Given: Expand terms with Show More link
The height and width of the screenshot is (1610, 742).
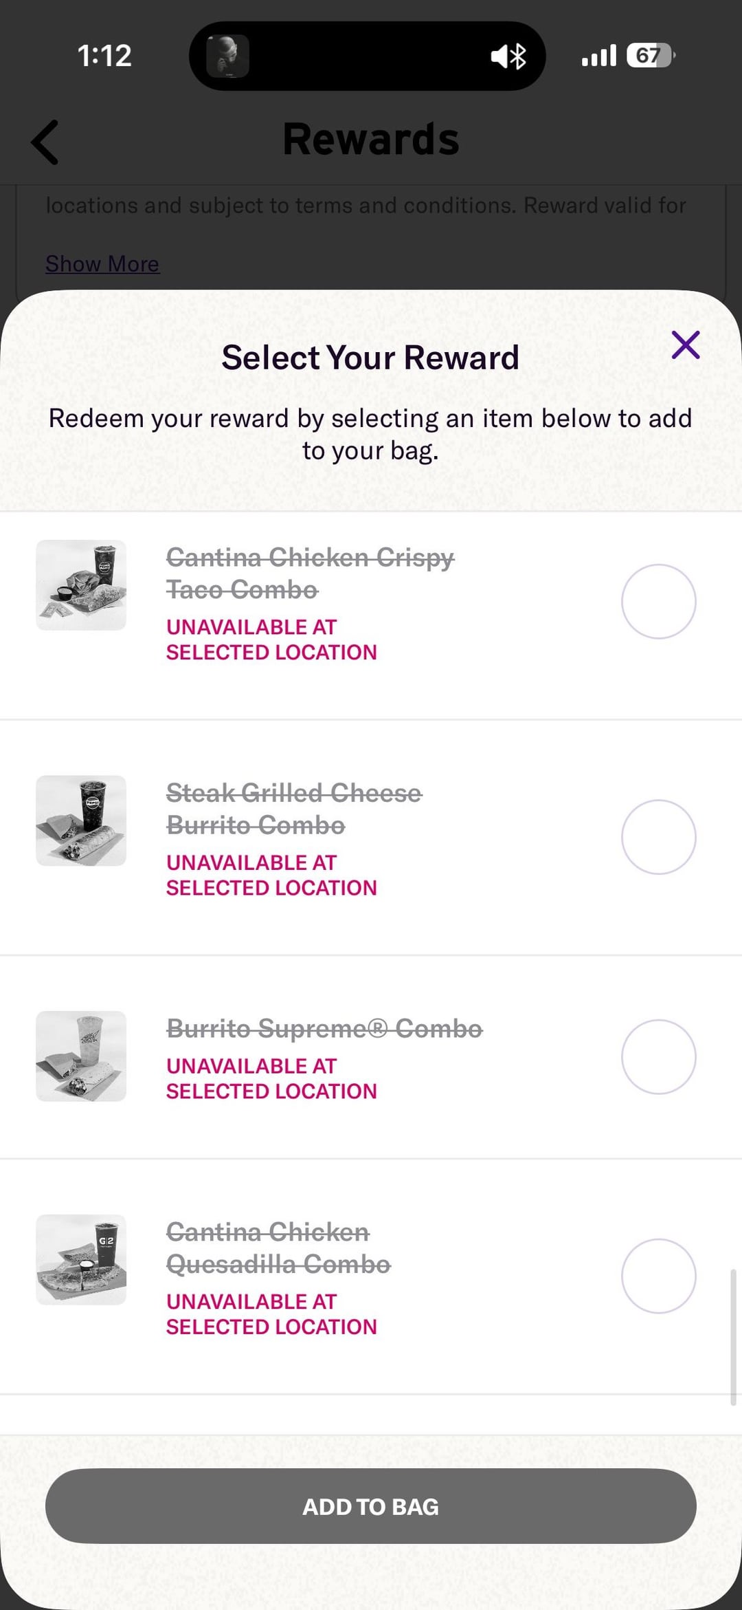Looking at the screenshot, I should 102,264.
